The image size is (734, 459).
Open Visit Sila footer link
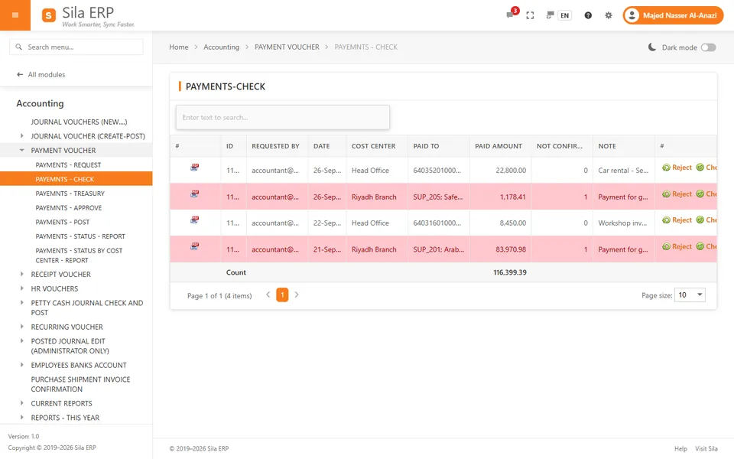tap(706, 449)
